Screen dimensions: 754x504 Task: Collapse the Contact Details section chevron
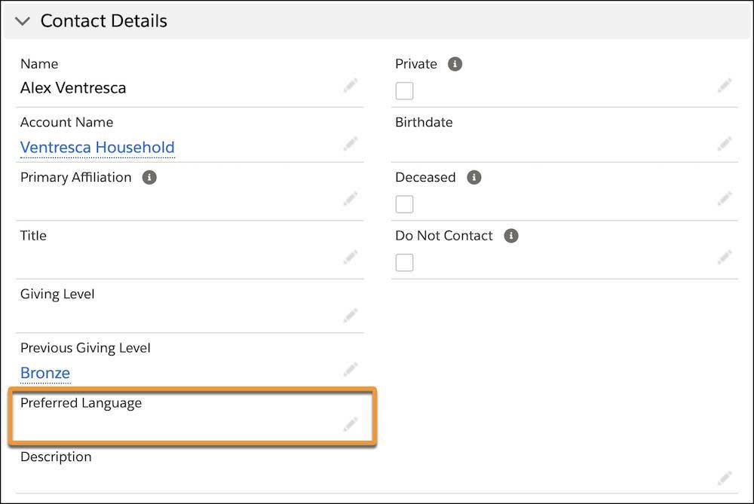(x=23, y=21)
